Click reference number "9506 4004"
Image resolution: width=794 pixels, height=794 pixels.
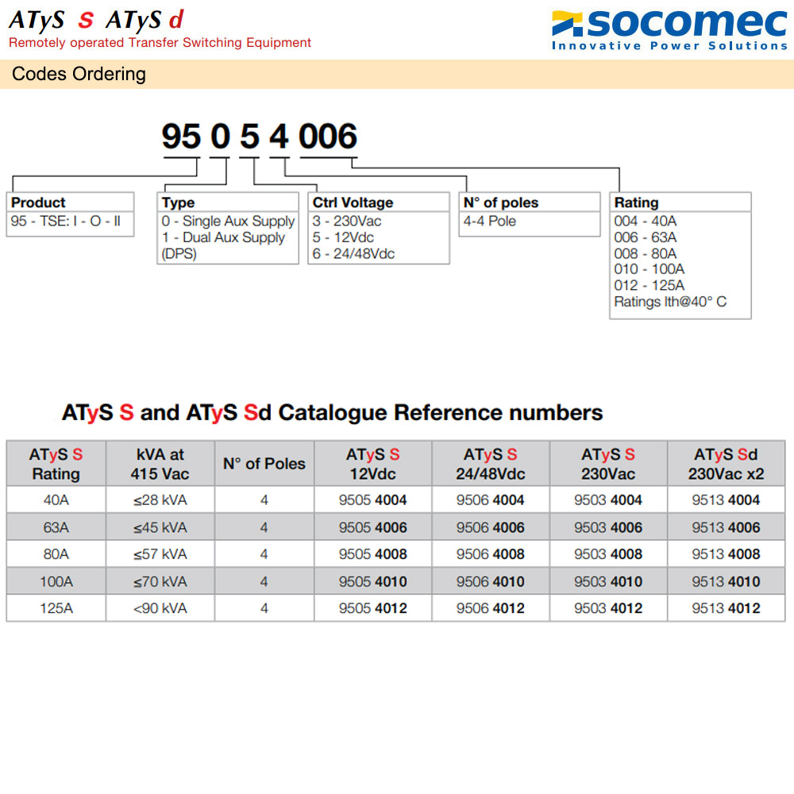point(490,500)
